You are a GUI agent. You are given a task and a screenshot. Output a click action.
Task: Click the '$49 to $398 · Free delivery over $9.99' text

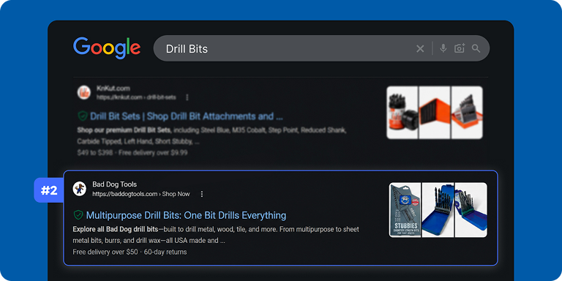(x=132, y=153)
